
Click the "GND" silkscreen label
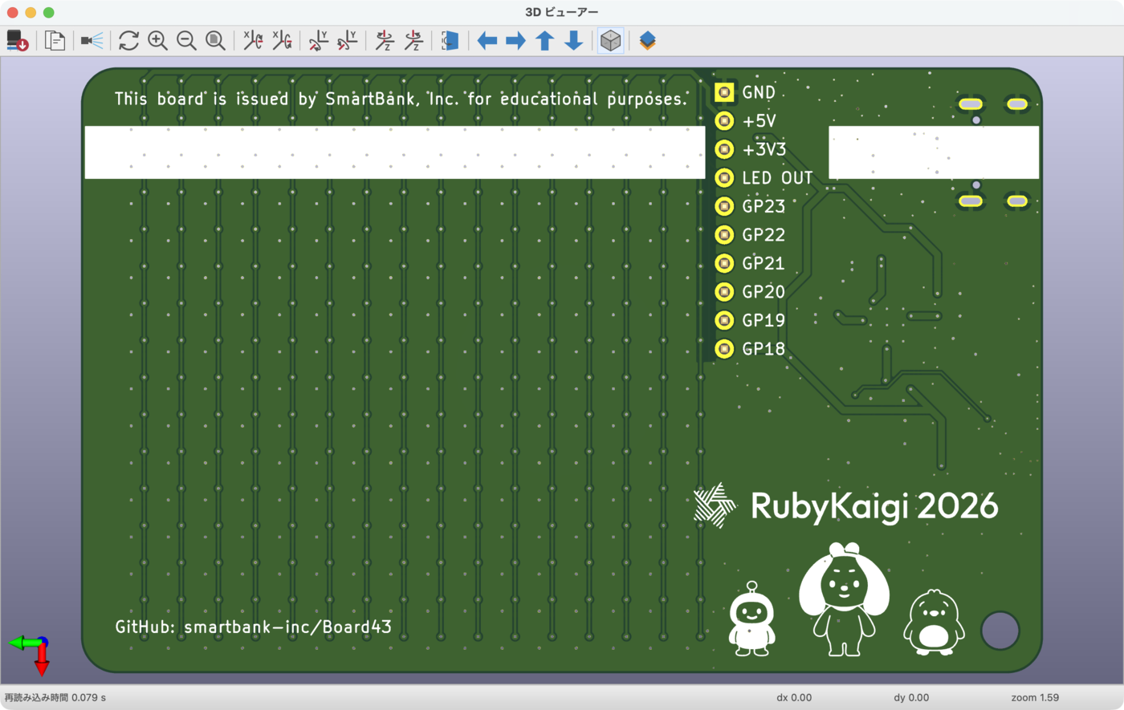pyautogui.click(x=759, y=92)
